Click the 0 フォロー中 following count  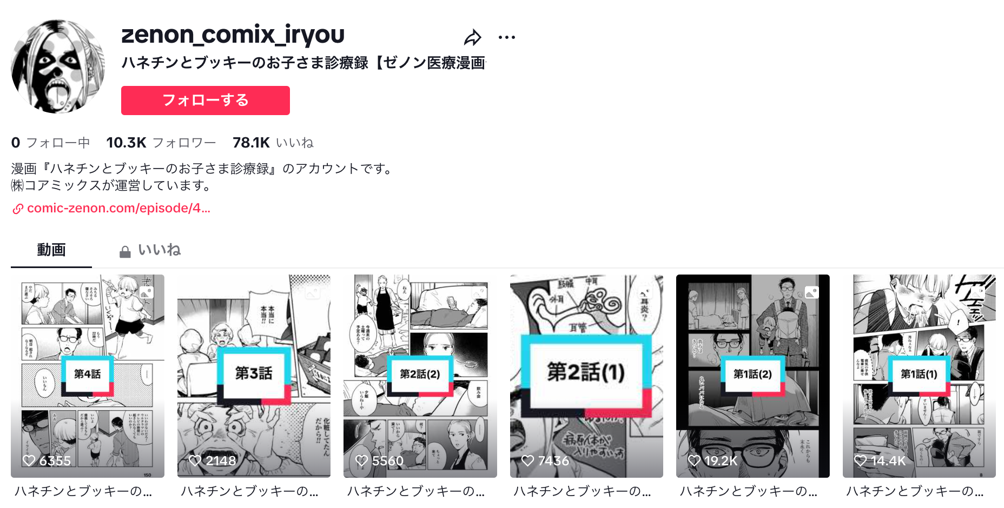click(x=50, y=143)
